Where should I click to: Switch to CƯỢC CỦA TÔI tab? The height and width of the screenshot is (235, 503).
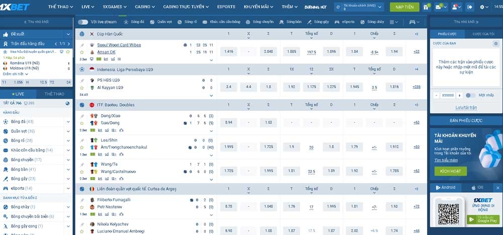(x=483, y=34)
